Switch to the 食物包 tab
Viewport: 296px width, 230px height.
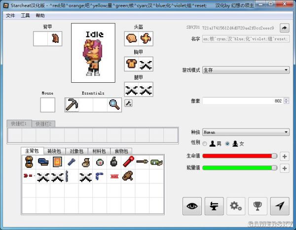pos(121,151)
